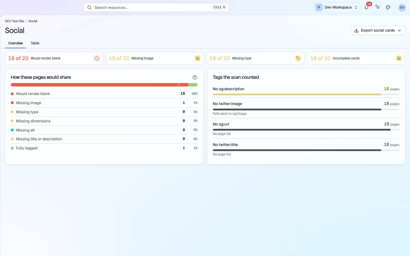This screenshot has height=256, width=410.
Task: Open the DU user avatar menu
Action: 402,7
